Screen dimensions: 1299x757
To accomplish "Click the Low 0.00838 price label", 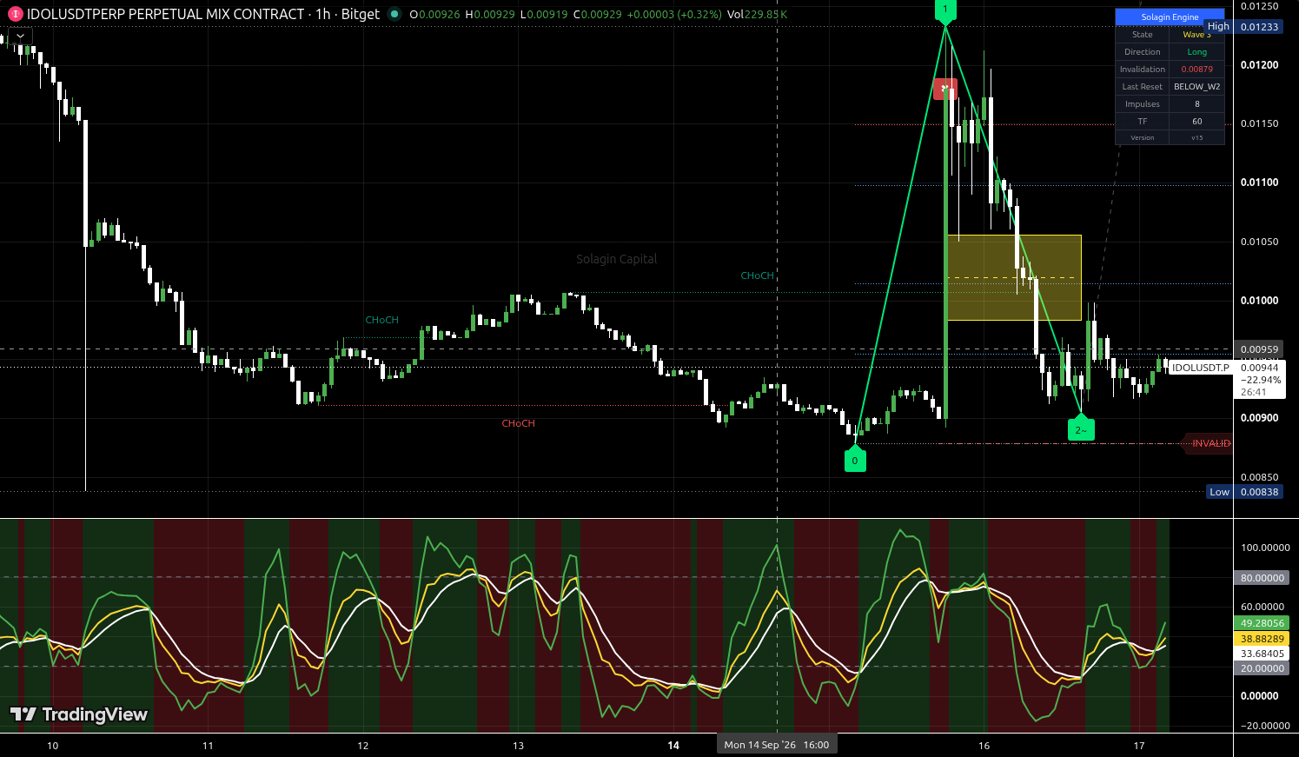I will [x=1244, y=492].
